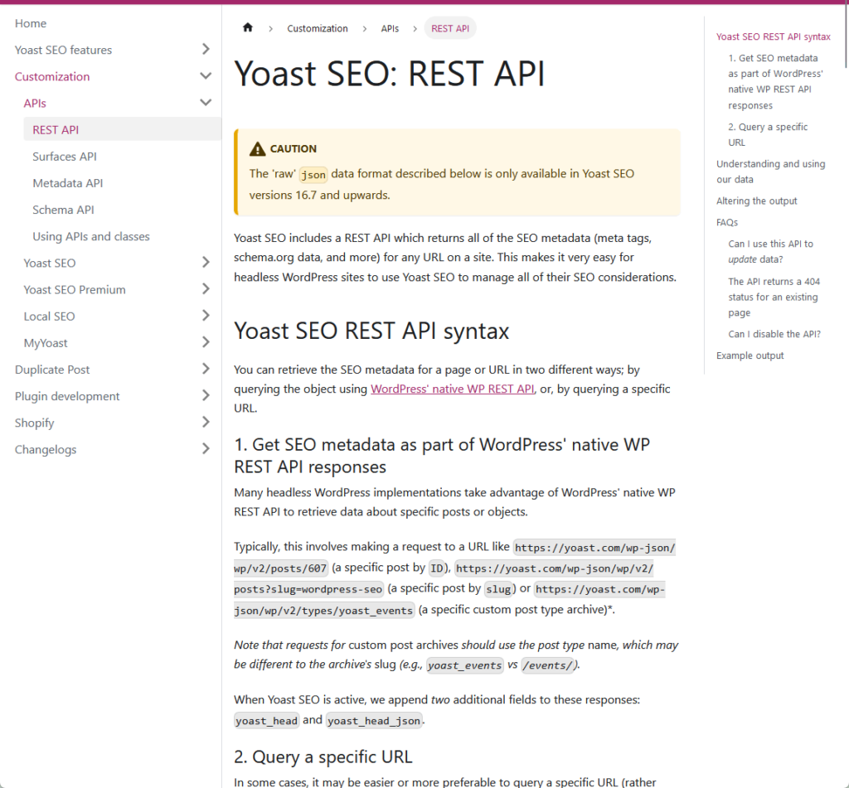This screenshot has width=849, height=788.
Task: Expand the Changelogs chevron
Action: [x=206, y=448]
